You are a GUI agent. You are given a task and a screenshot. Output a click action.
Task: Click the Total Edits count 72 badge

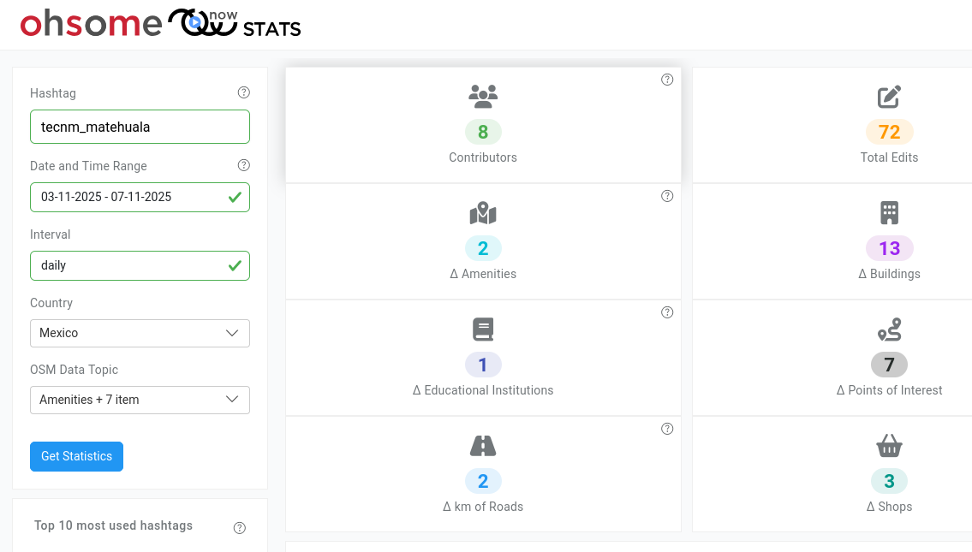click(x=889, y=132)
